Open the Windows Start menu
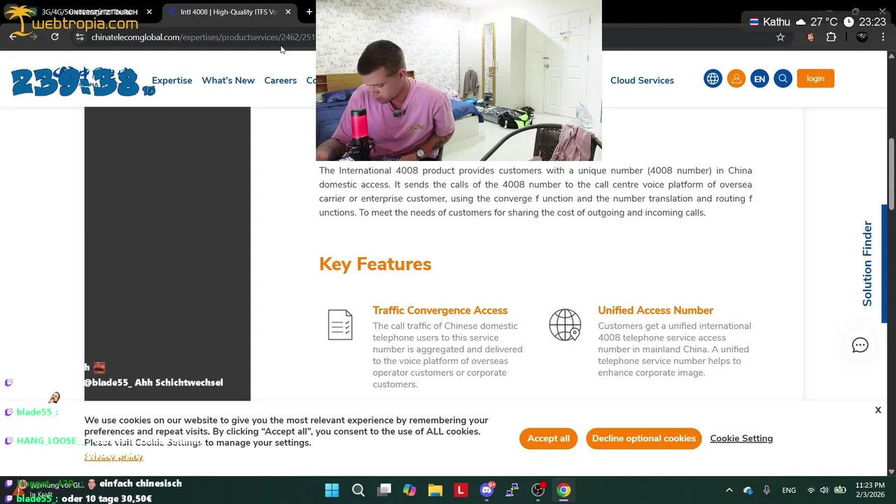 [332, 490]
